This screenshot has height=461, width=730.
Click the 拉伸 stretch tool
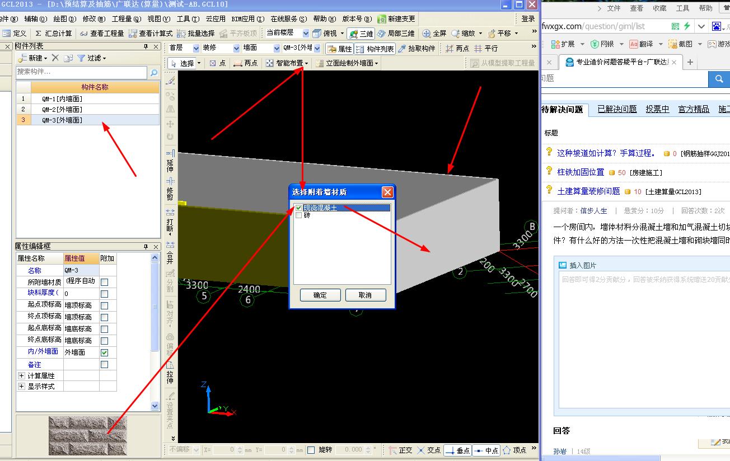click(x=170, y=373)
